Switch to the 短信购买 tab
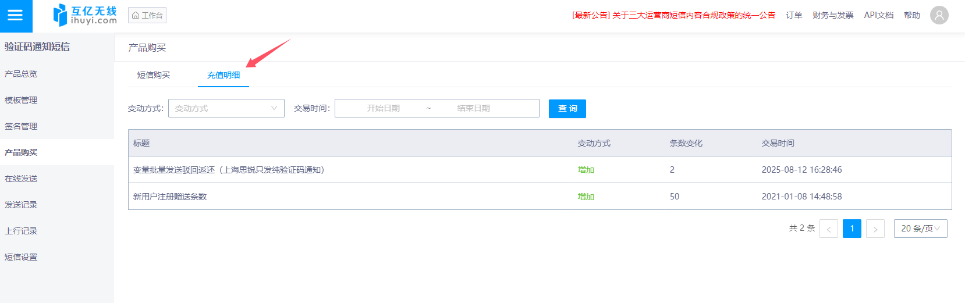This screenshot has width=965, height=303. [x=154, y=75]
